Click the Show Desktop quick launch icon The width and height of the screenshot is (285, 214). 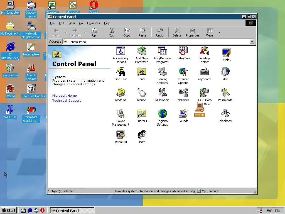(x=23, y=210)
